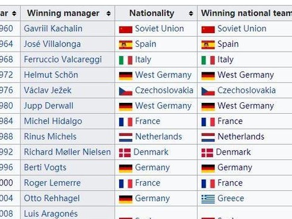Click Czechoslovakia flag in Nationality column
The image size is (292, 219).
pos(126,91)
